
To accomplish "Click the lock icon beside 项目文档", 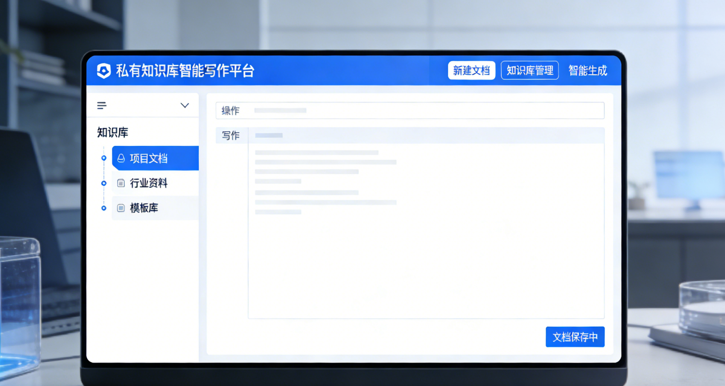I will tap(121, 158).
